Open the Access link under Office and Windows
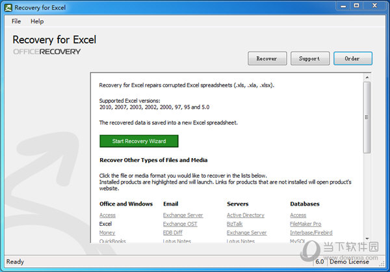Image resolution: width=390 pixels, height=272 pixels. pos(107,215)
